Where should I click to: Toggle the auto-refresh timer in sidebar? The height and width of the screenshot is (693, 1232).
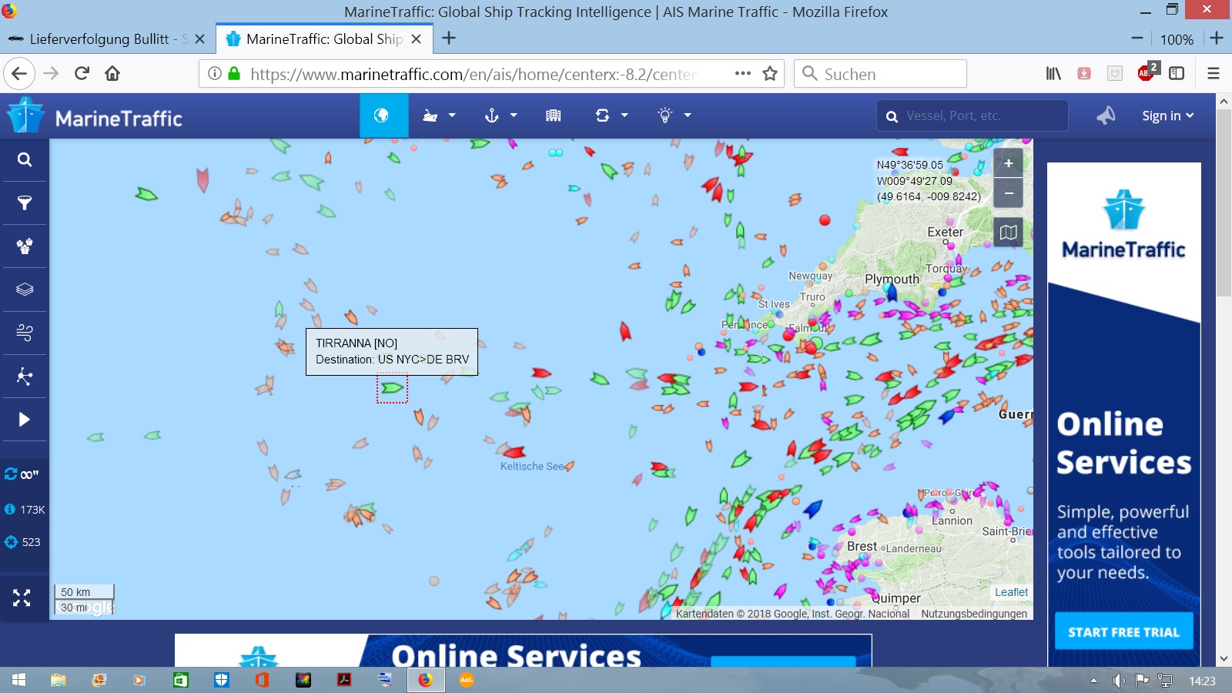click(x=22, y=474)
